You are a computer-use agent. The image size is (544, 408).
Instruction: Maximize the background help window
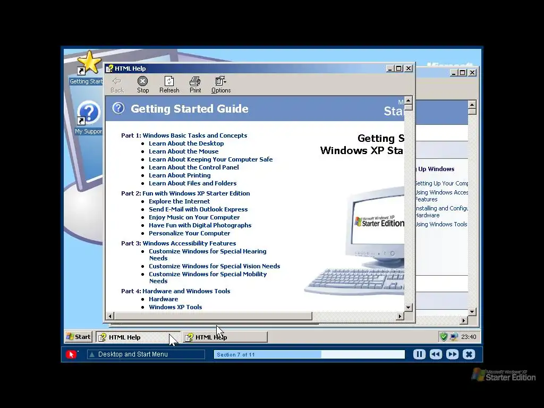[x=463, y=72]
